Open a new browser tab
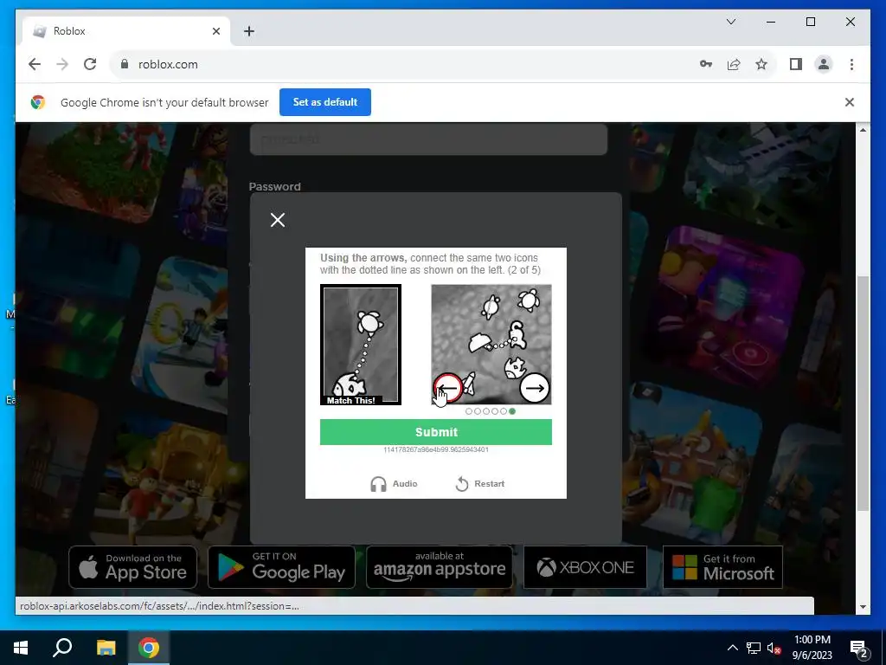This screenshot has height=665, width=886. 249,31
